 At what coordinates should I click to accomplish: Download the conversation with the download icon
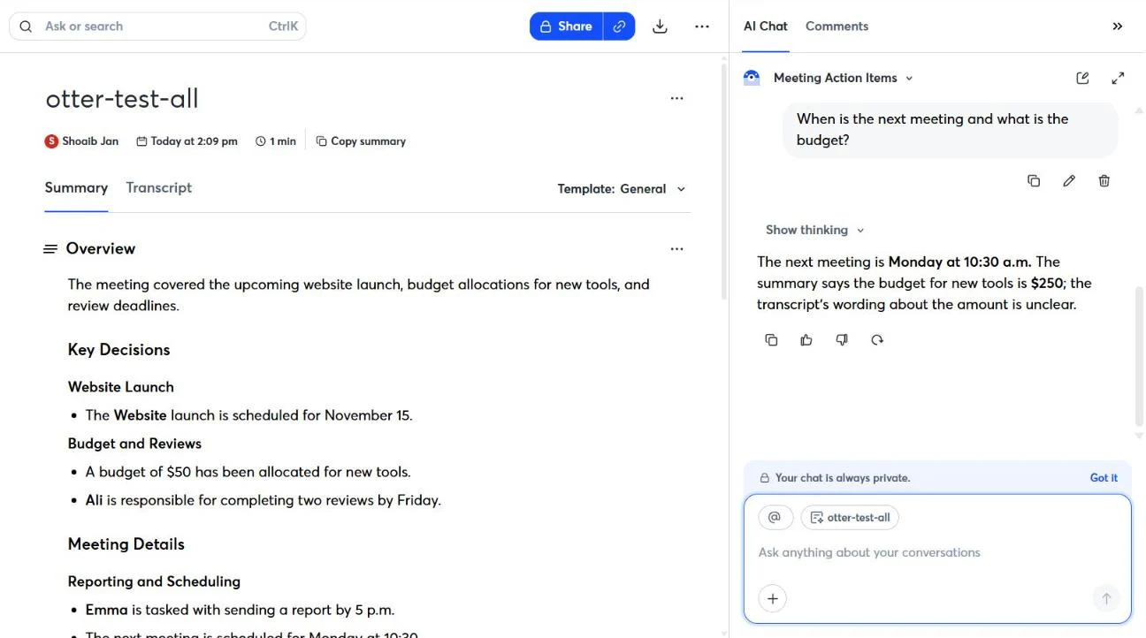(660, 27)
